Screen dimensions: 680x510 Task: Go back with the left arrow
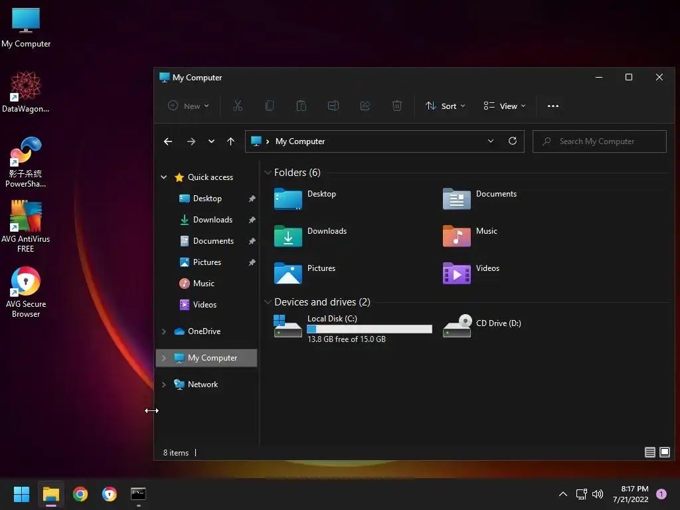(x=168, y=141)
